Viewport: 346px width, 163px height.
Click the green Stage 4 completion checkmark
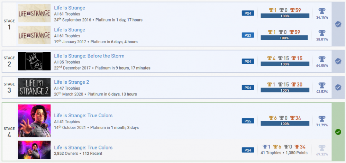pyautogui.click(x=338, y=132)
